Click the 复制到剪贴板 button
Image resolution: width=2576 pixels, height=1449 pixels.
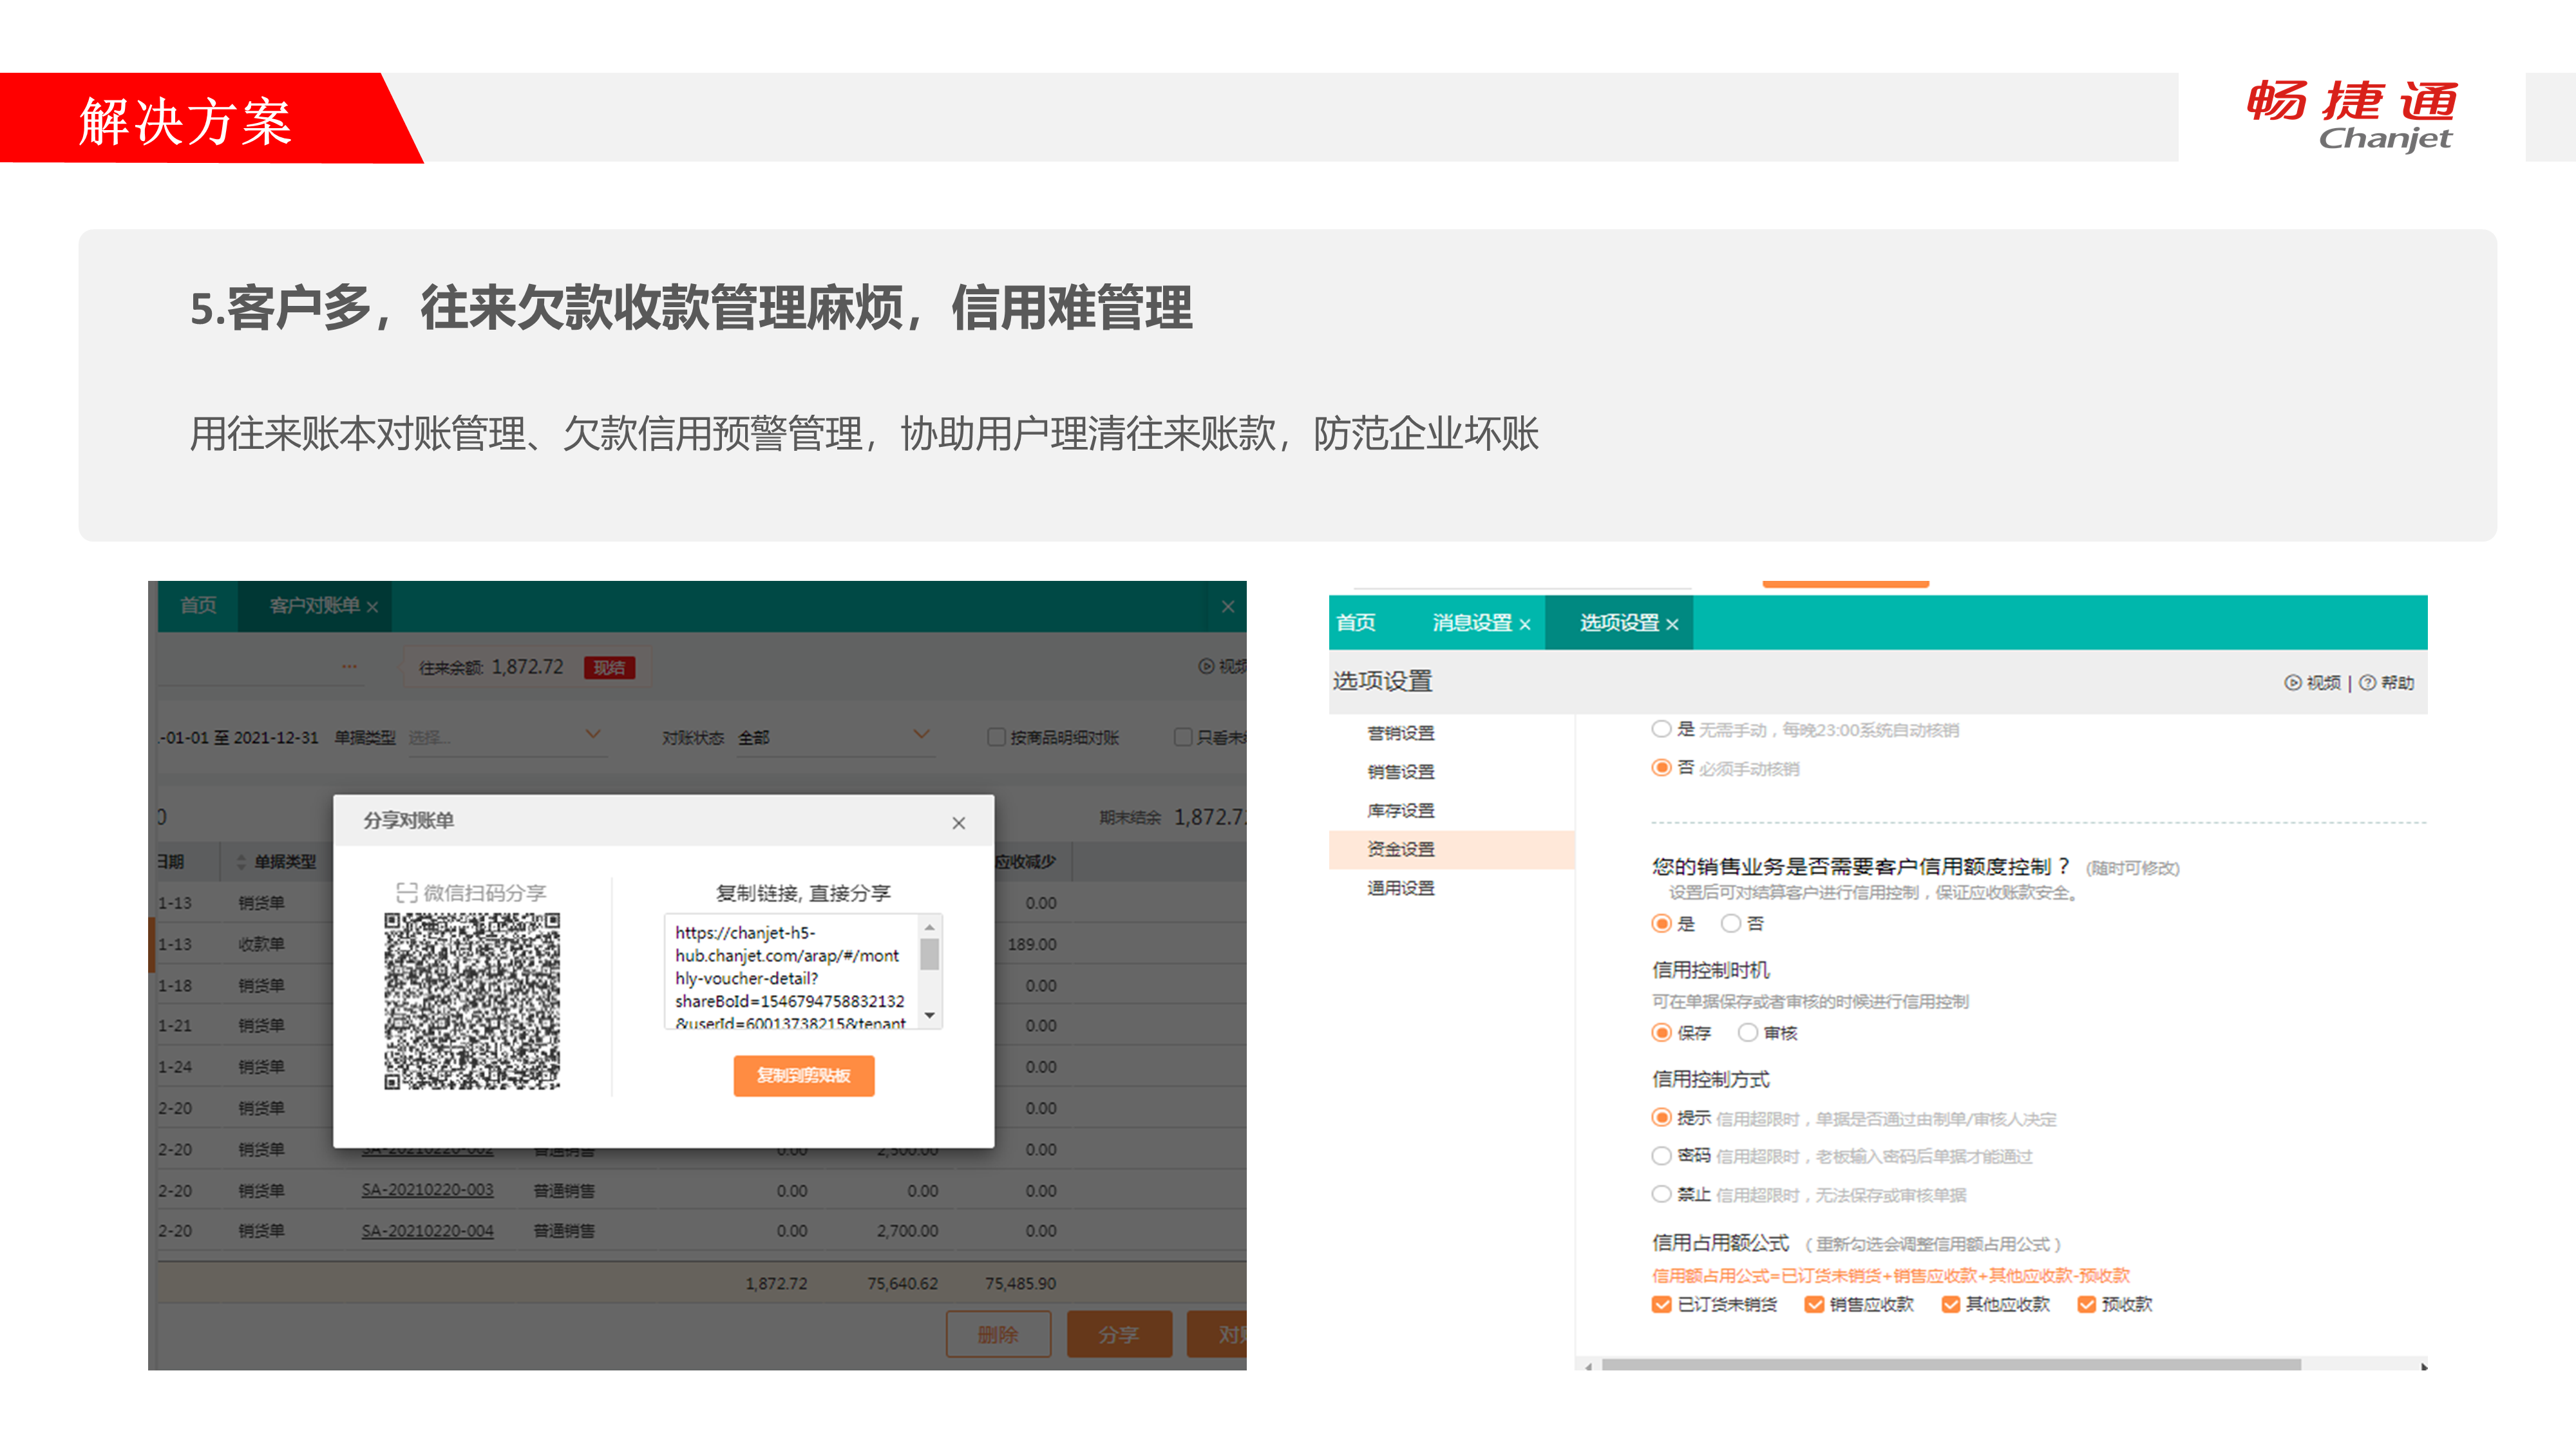pos(803,1075)
